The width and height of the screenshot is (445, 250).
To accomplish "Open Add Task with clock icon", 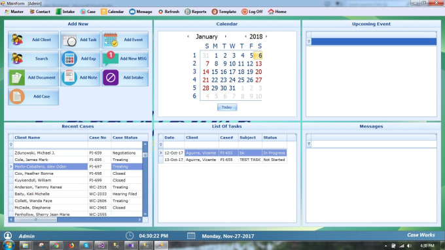I will (80, 40).
